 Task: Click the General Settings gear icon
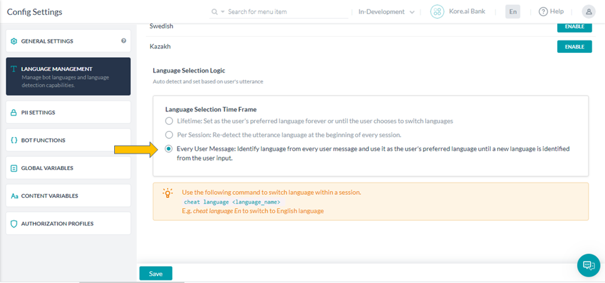click(x=14, y=41)
